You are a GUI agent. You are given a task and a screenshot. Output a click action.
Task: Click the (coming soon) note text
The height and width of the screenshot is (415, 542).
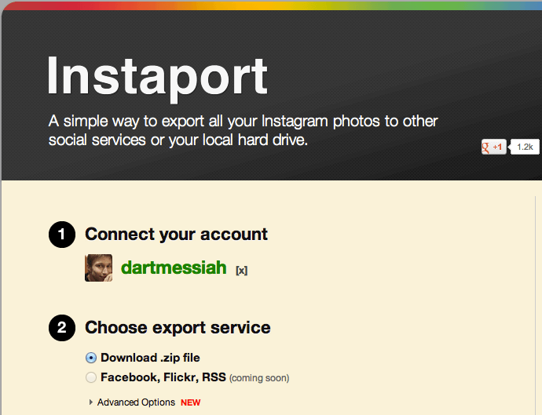click(259, 378)
